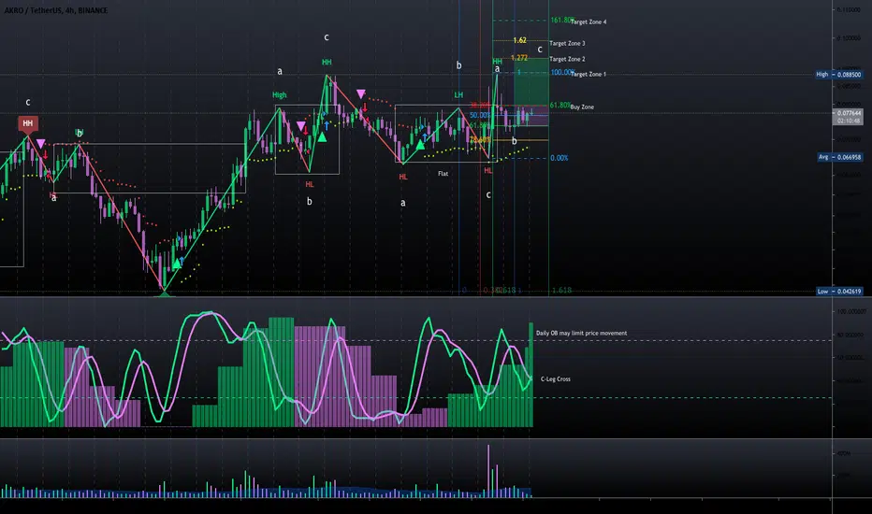Click the pink down-triangle beside the red HH badge
The image size is (872, 514).
click(40, 144)
